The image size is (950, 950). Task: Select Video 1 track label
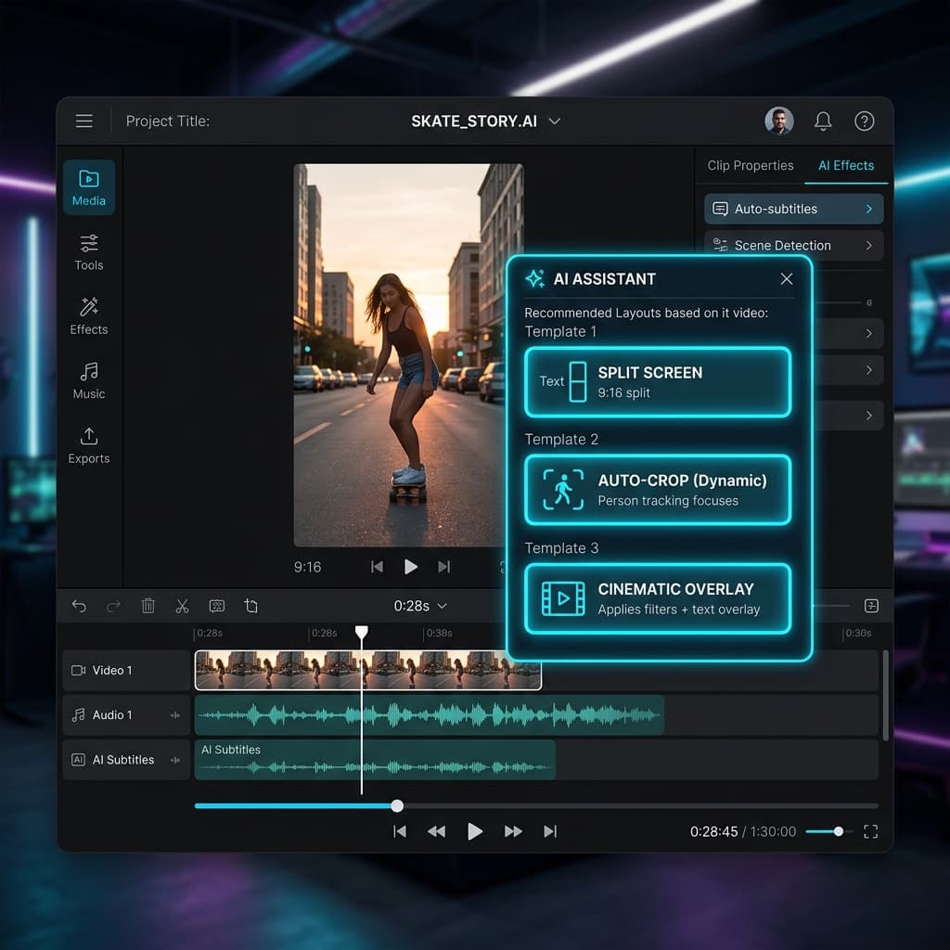(x=126, y=670)
